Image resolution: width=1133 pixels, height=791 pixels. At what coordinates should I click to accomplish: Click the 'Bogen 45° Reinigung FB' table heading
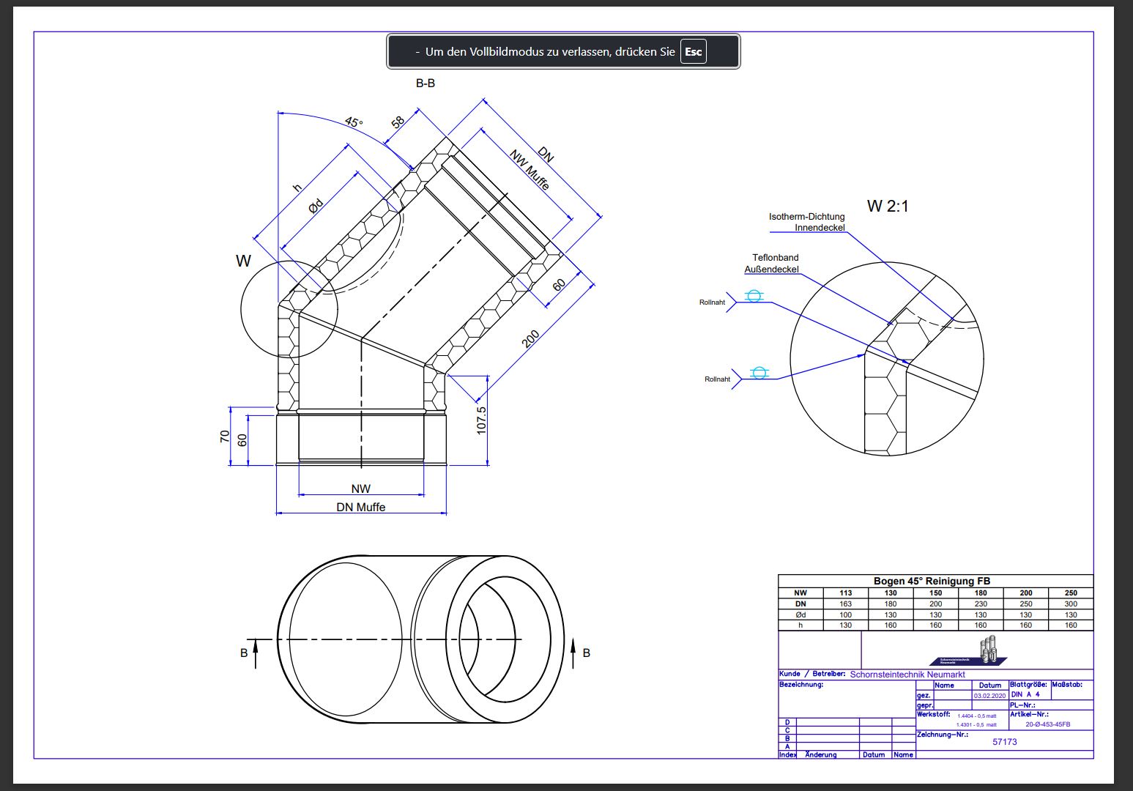pyautogui.click(x=932, y=581)
